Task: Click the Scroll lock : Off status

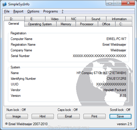Action: coord(120,110)
